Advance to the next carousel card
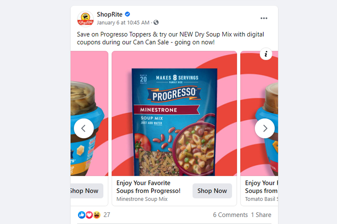Viewport: 337px width, 224px height. 265,128
